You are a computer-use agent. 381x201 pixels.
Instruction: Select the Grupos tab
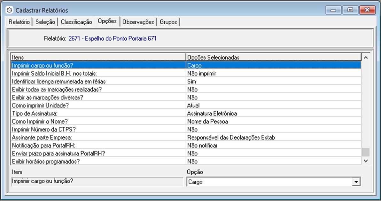point(168,22)
